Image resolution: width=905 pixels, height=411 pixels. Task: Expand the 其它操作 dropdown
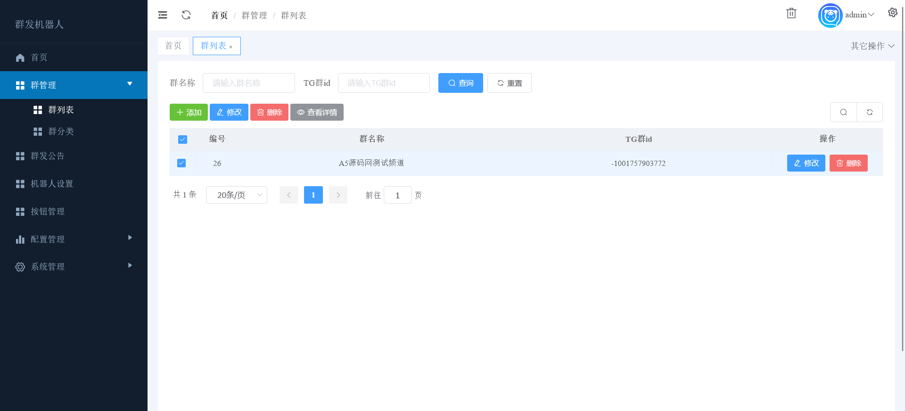872,46
